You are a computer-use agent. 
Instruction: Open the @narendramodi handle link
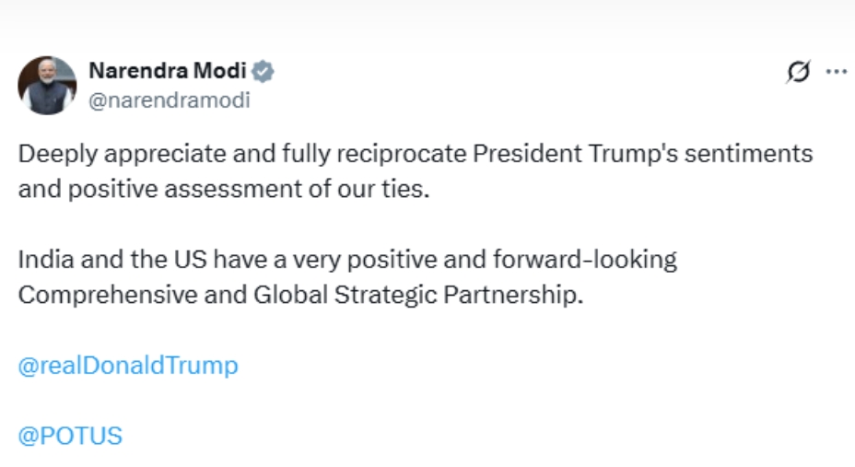pos(169,101)
